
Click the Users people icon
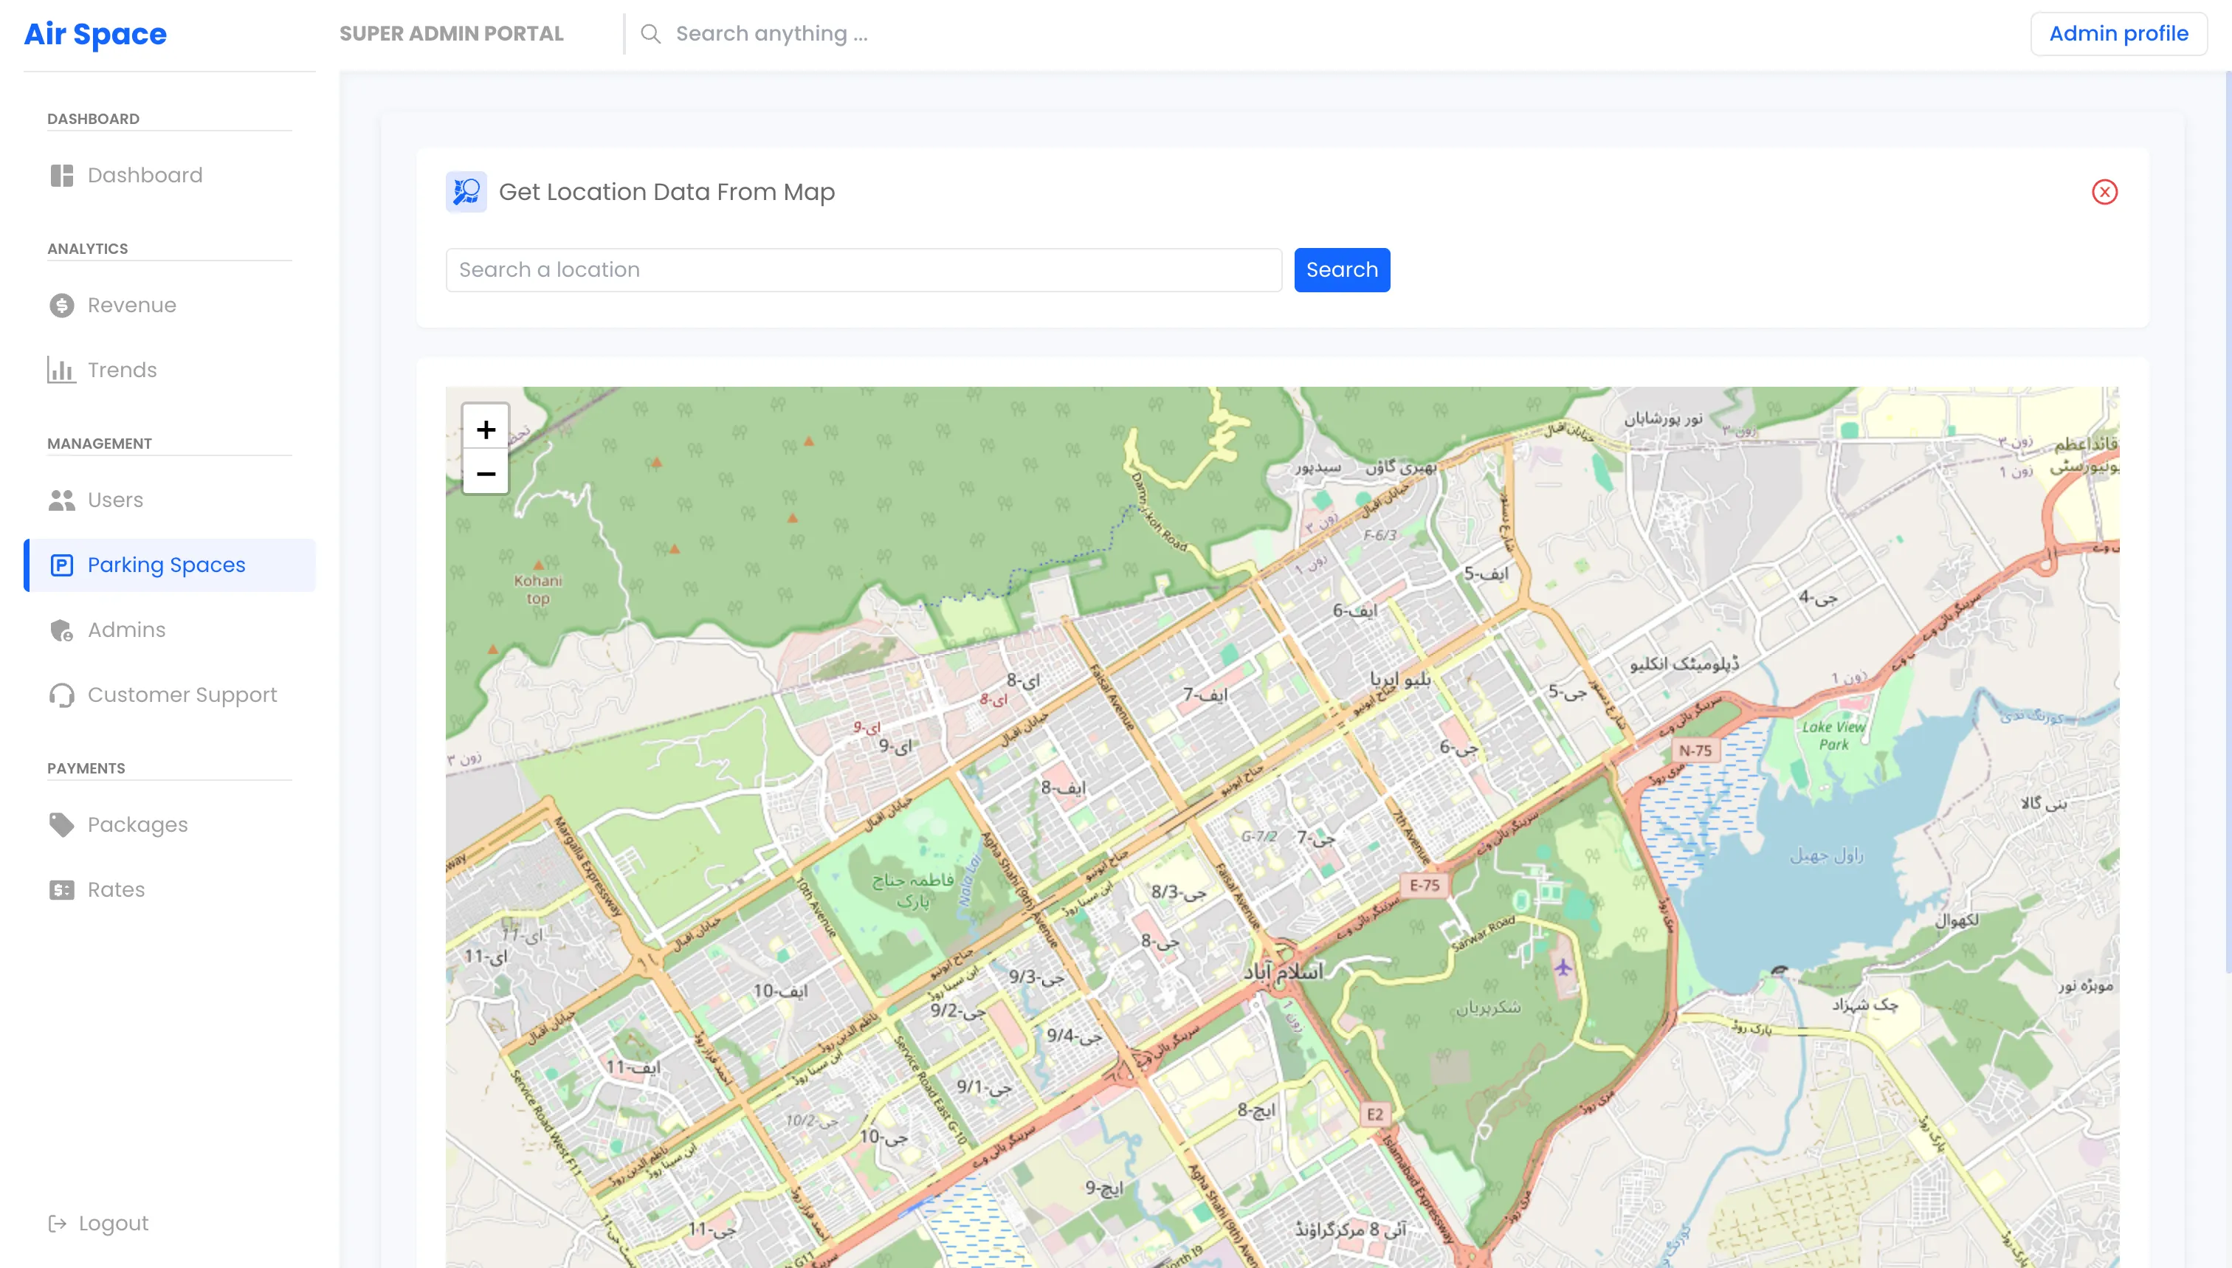click(61, 500)
